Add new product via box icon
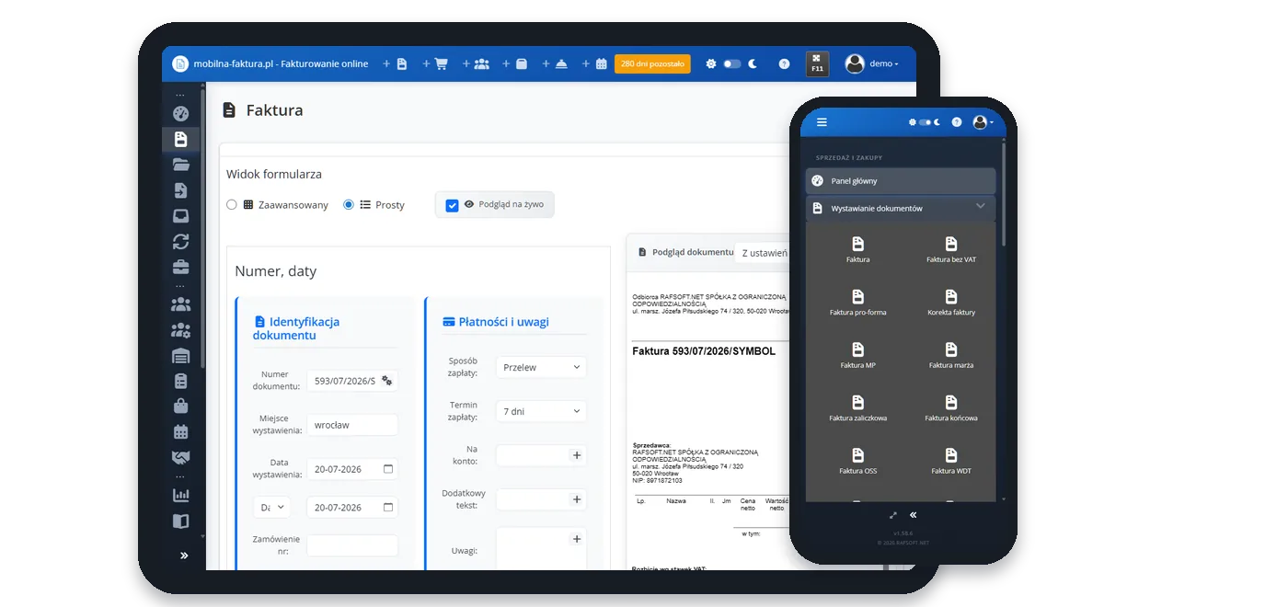This screenshot has height=607, width=1288. [x=515, y=63]
